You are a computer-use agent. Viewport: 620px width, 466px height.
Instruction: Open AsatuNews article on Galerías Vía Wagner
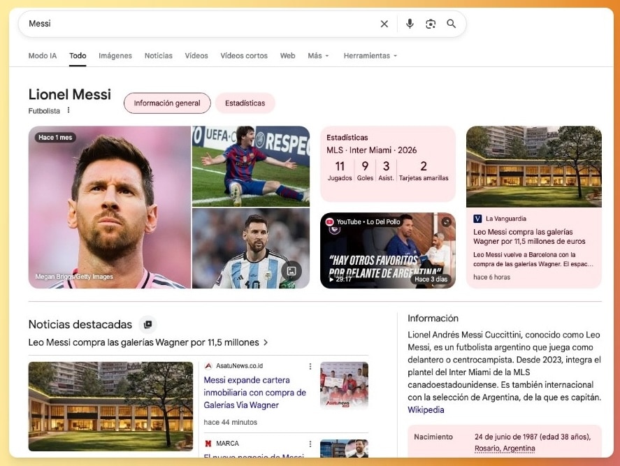tap(254, 393)
